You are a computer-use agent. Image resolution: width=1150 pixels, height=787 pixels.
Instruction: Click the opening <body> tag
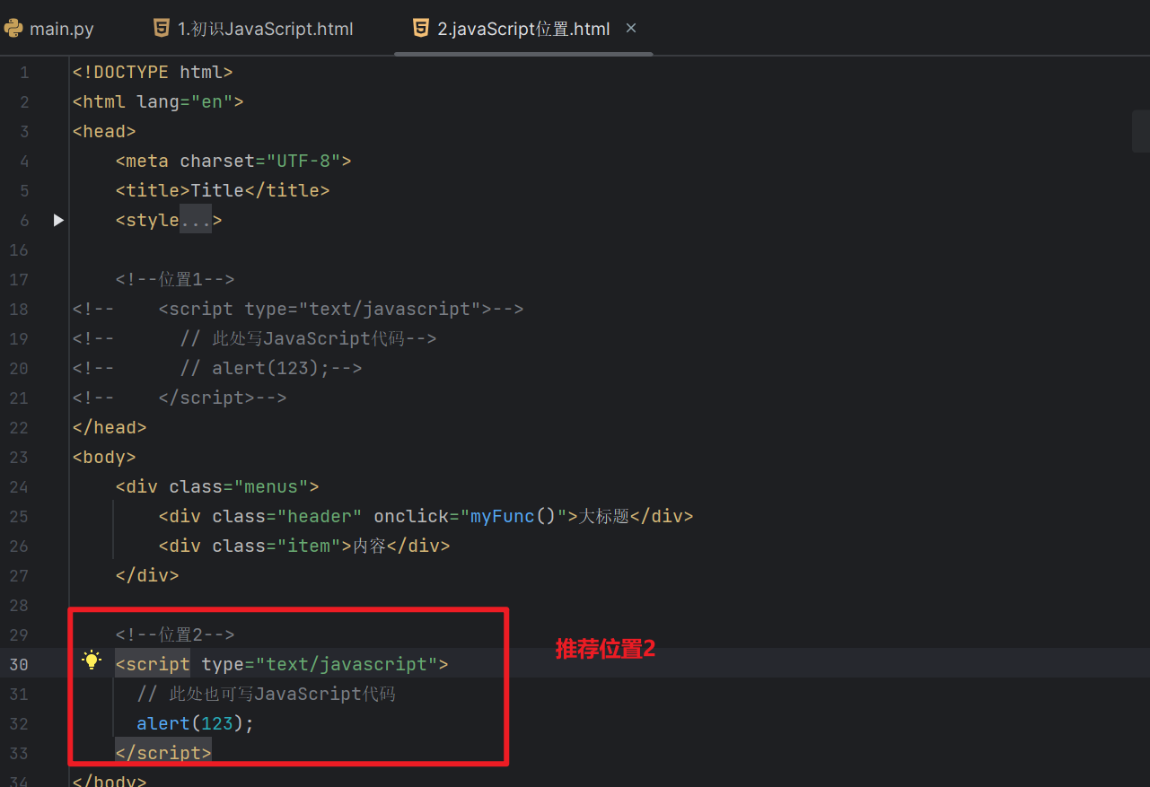click(x=104, y=457)
